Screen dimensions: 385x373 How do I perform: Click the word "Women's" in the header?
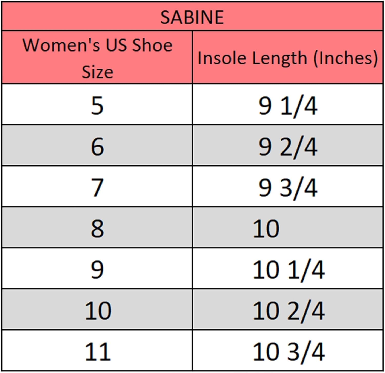coord(61,45)
